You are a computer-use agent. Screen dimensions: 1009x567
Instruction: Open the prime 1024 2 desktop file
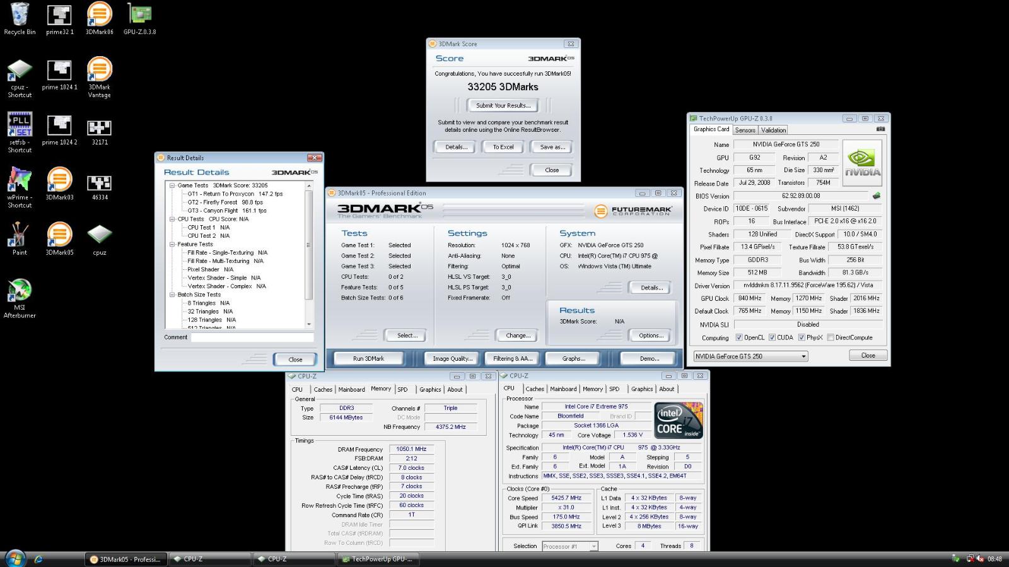click(x=59, y=130)
